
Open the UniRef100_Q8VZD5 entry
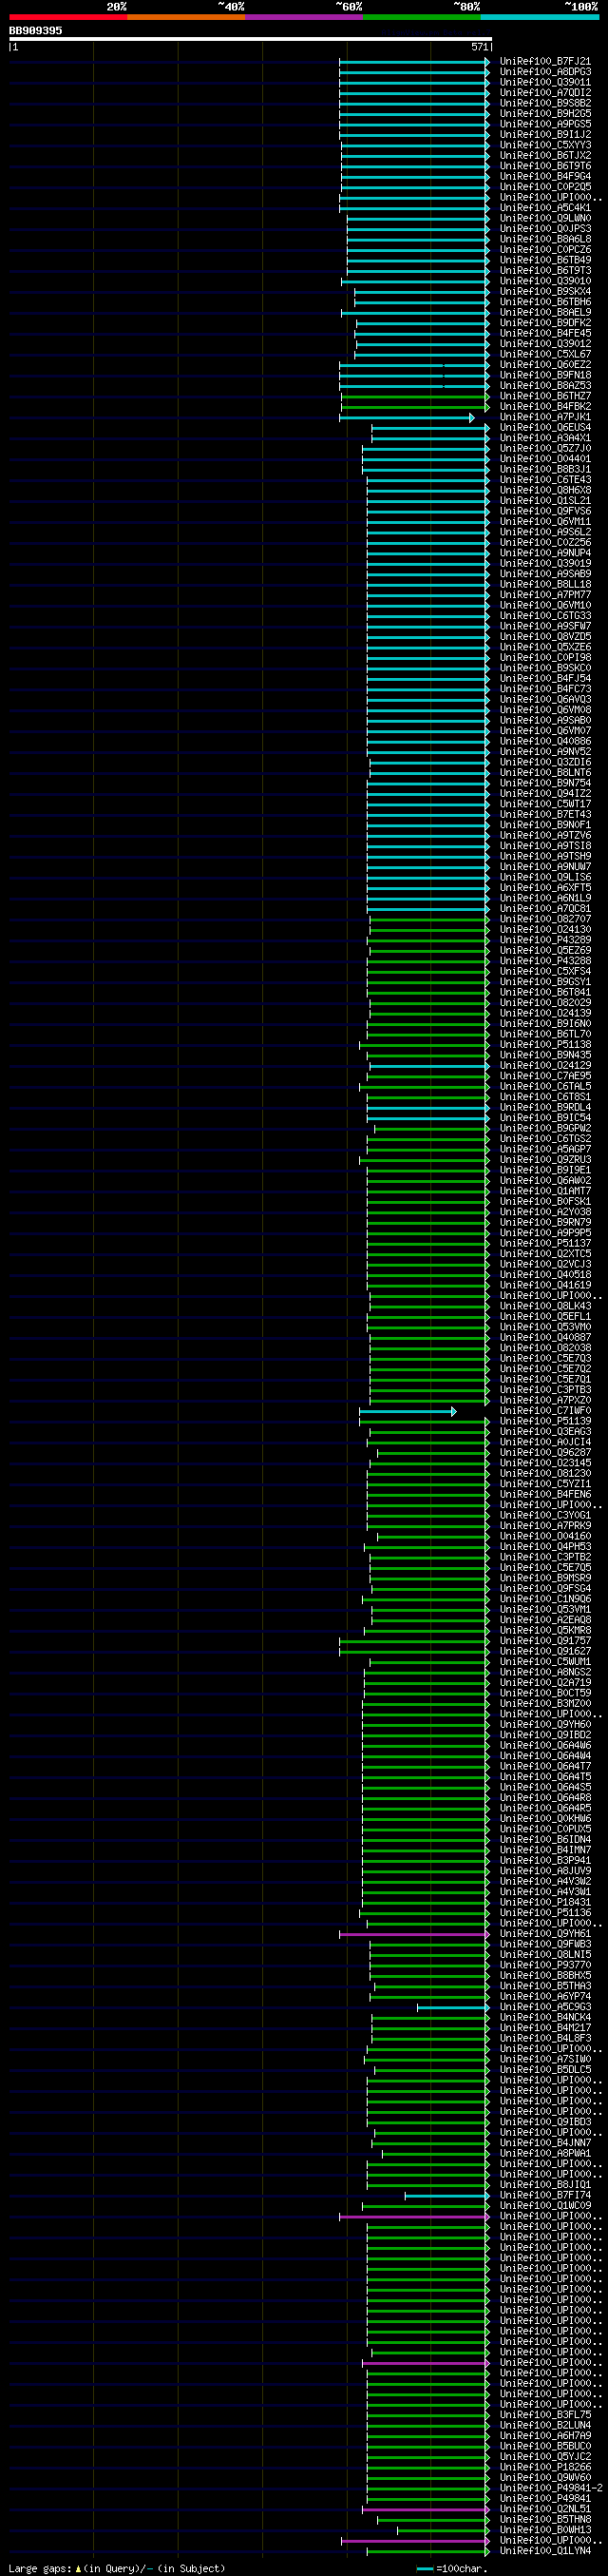tap(545, 637)
